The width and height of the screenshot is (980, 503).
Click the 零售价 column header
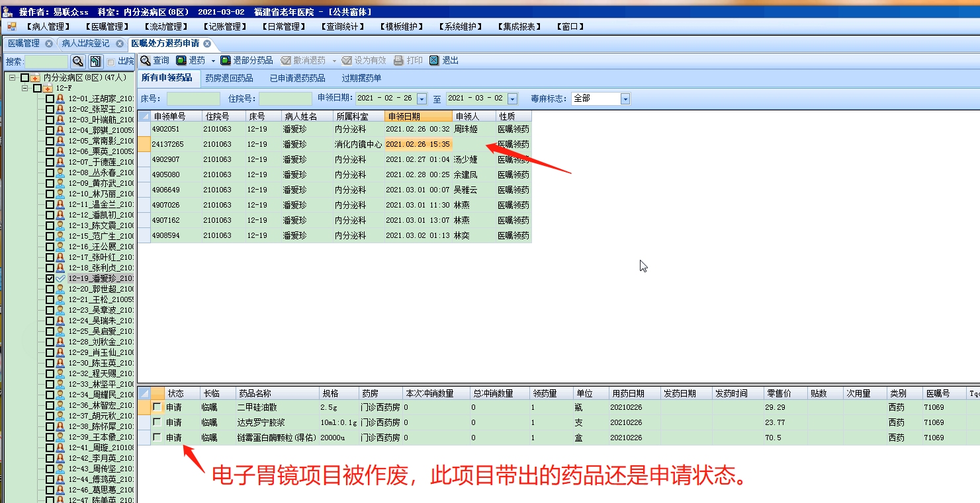785,393
